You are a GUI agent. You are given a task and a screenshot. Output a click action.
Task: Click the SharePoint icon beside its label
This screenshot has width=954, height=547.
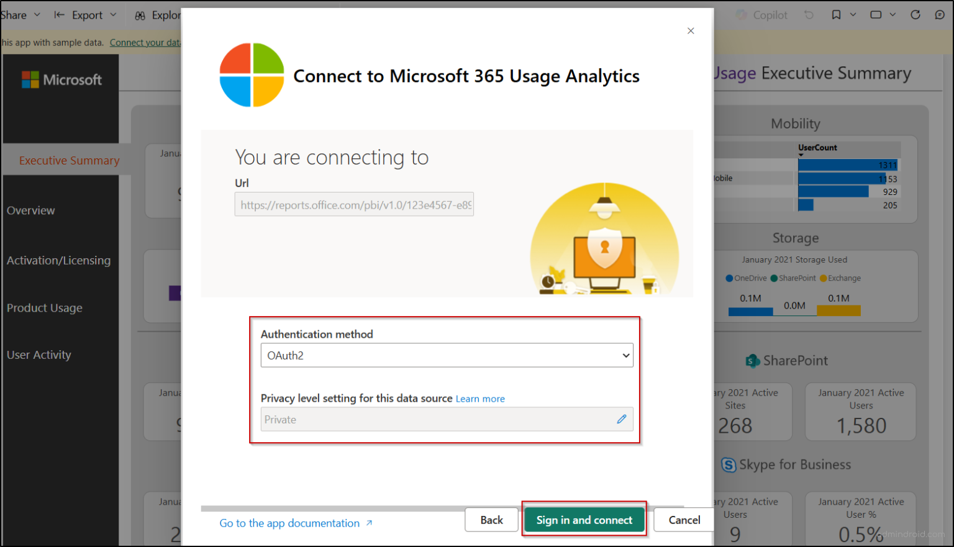pyautogui.click(x=752, y=360)
